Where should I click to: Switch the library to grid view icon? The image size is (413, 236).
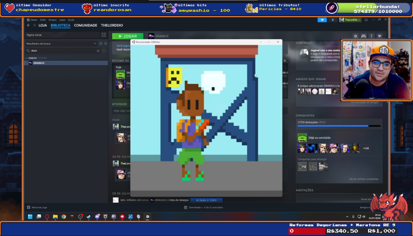(104, 35)
